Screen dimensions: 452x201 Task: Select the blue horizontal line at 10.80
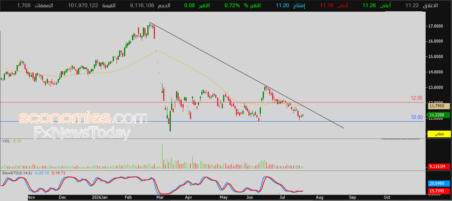pyautogui.click(x=212, y=121)
